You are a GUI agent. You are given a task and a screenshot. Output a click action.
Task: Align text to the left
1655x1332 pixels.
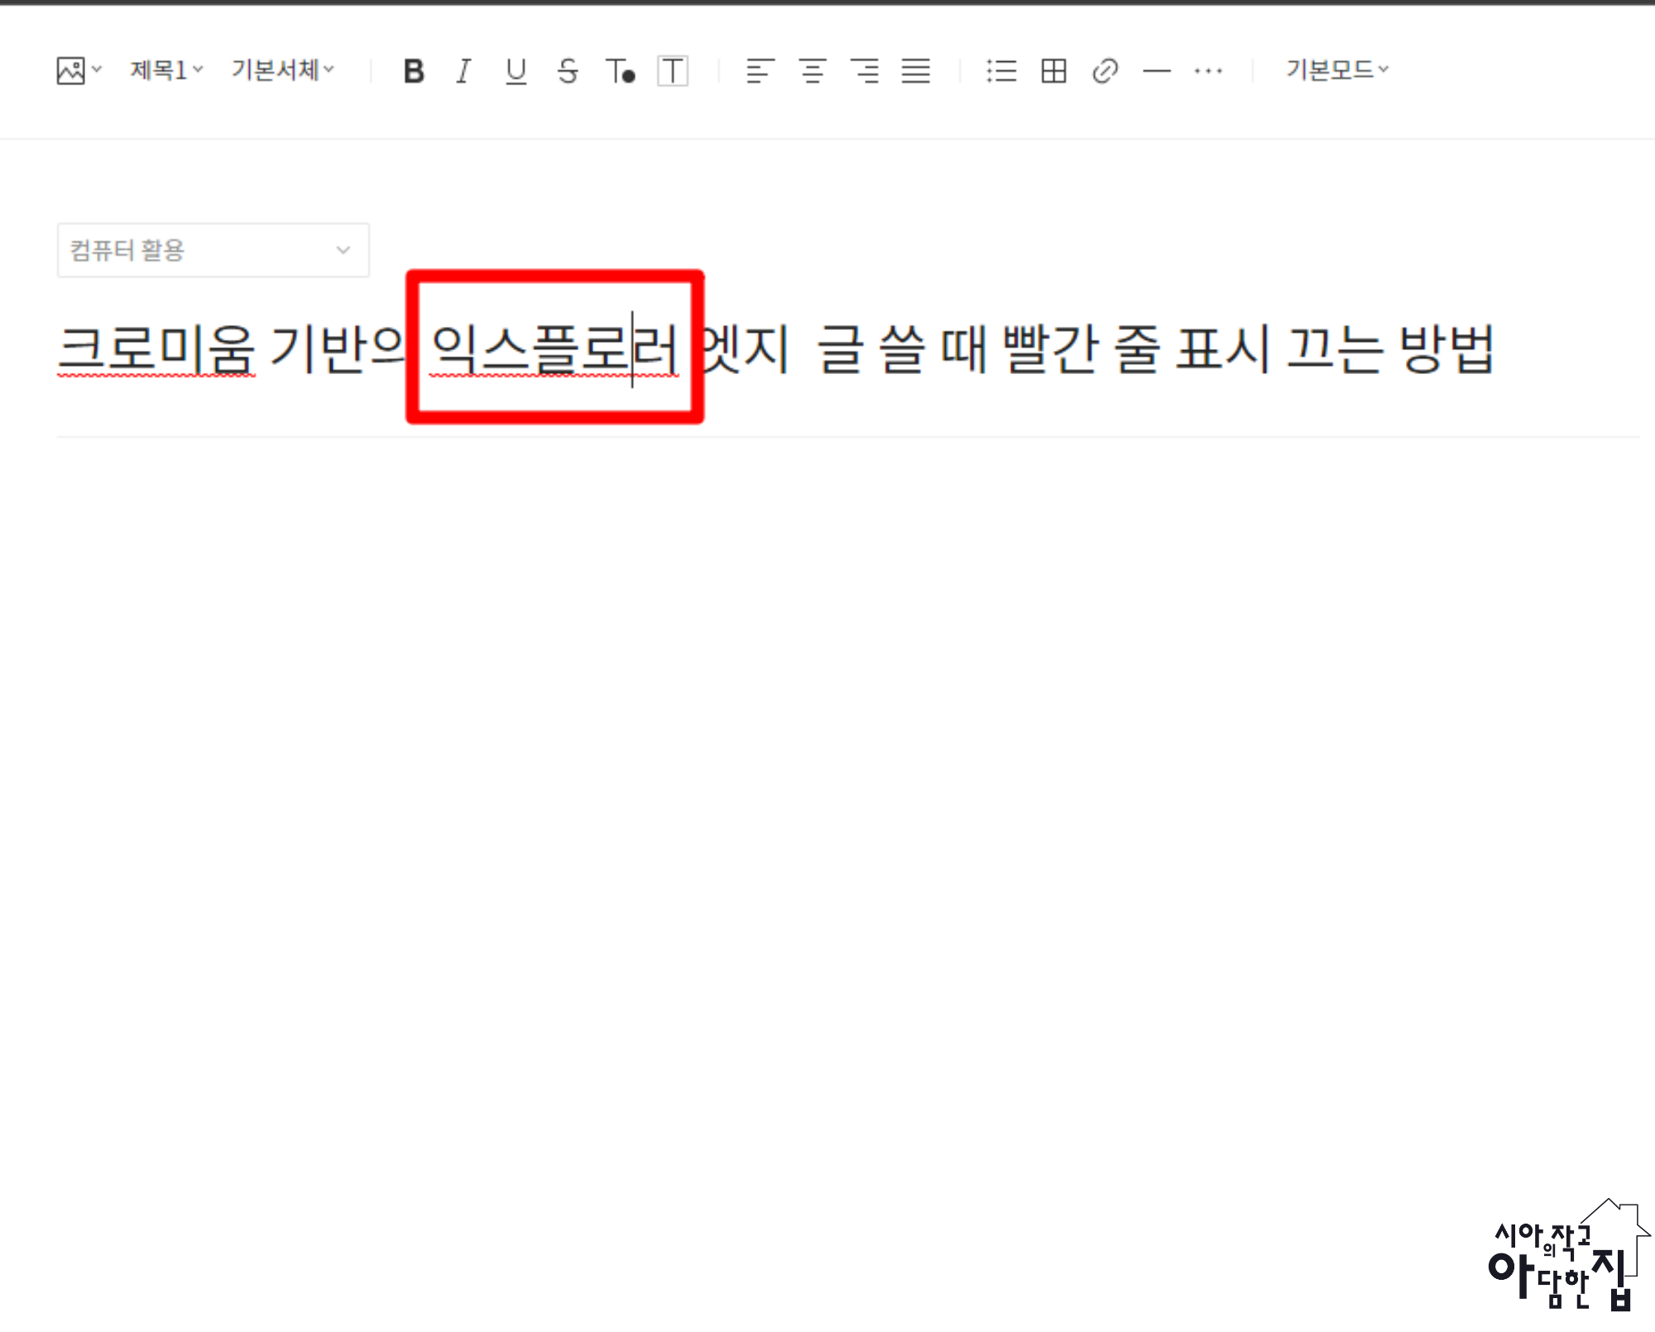[760, 72]
